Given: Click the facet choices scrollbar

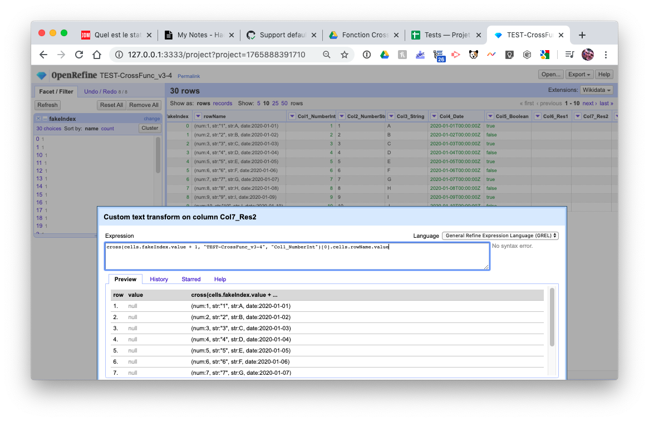Looking at the screenshot, I should point(158,155).
